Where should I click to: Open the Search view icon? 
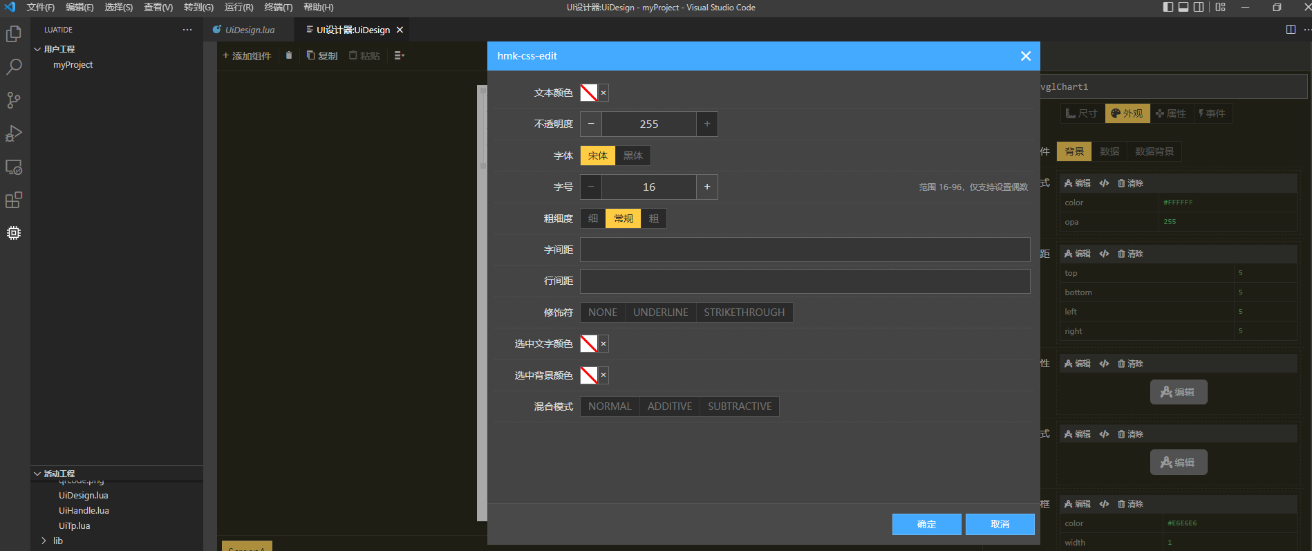click(14, 67)
